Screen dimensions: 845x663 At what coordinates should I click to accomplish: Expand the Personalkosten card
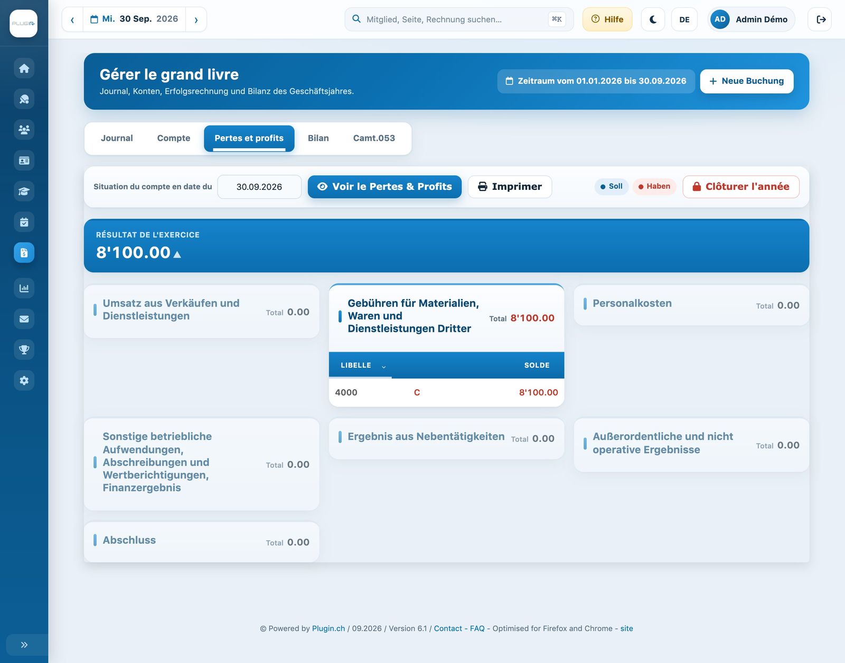pos(691,305)
